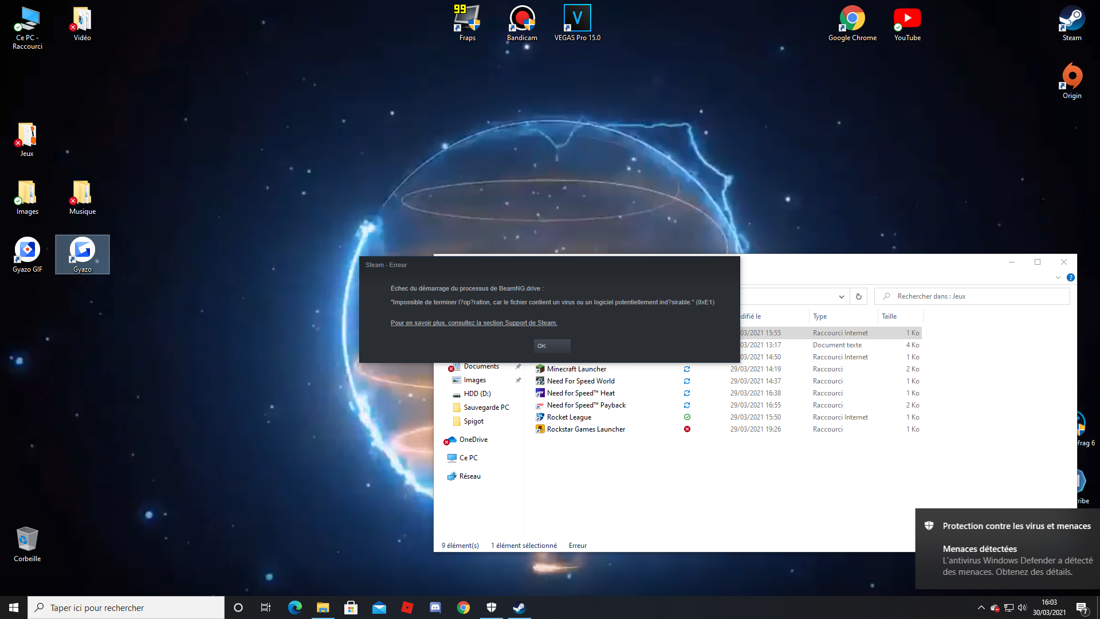
Task: Open Roblox icon on the taskbar
Action: pos(407,608)
